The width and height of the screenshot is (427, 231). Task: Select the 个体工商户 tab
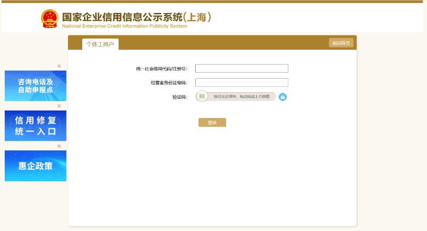[x=100, y=44]
